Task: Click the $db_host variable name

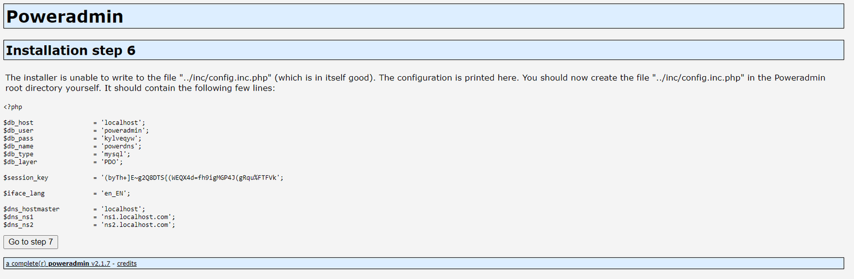Action: [18, 122]
